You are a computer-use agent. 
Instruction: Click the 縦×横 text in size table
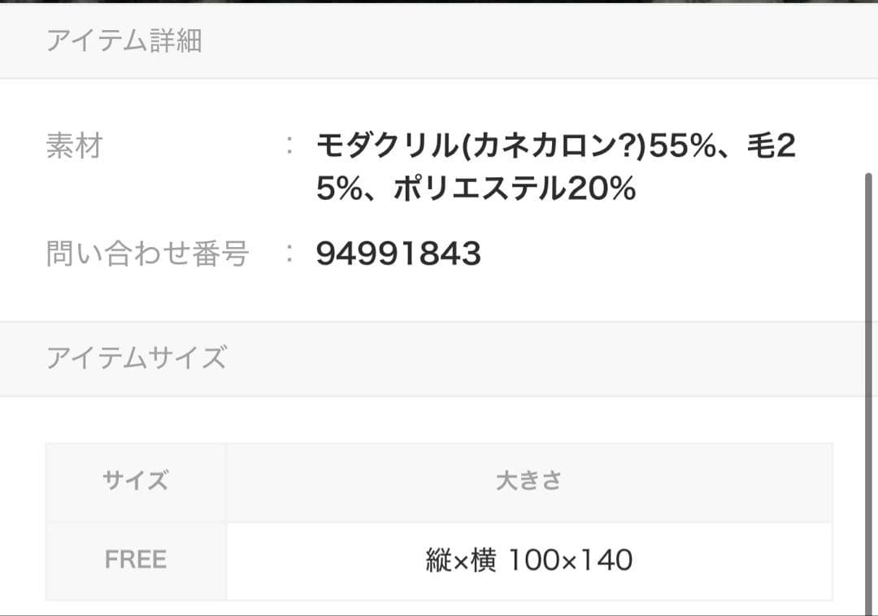point(461,560)
